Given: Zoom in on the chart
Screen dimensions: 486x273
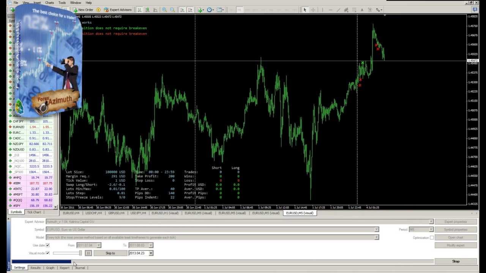Looking at the screenshot, I should (164, 9).
